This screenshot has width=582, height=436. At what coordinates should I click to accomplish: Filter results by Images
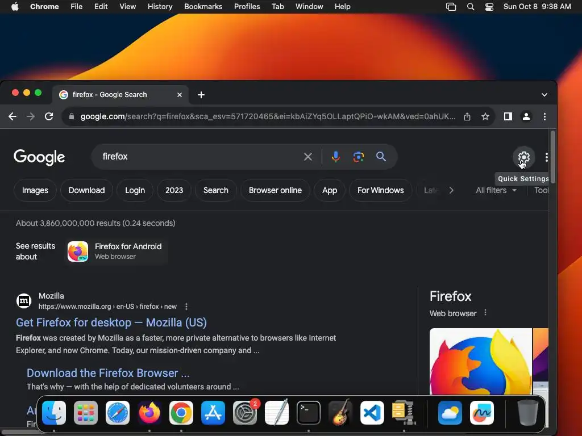(35, 190)
